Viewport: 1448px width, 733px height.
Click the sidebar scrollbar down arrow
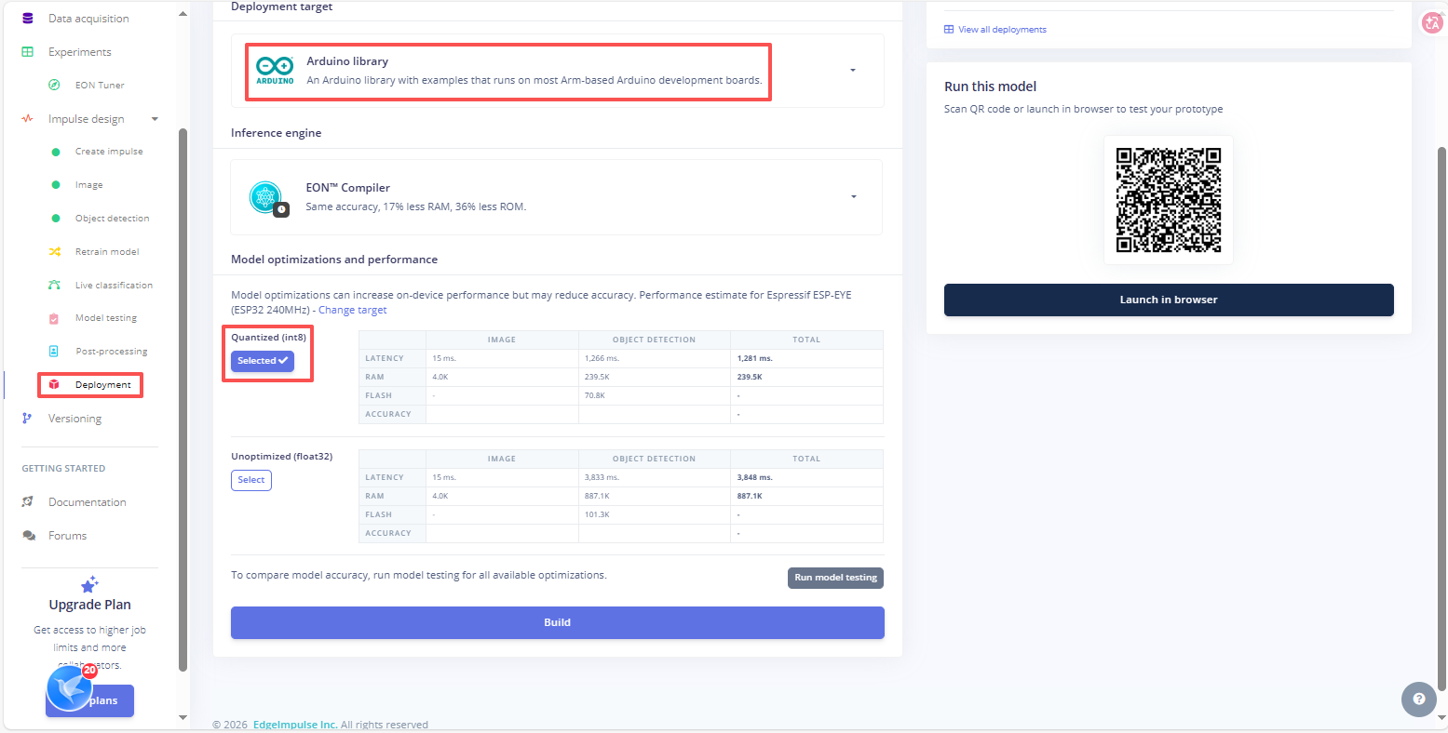(x=183, y=717)
